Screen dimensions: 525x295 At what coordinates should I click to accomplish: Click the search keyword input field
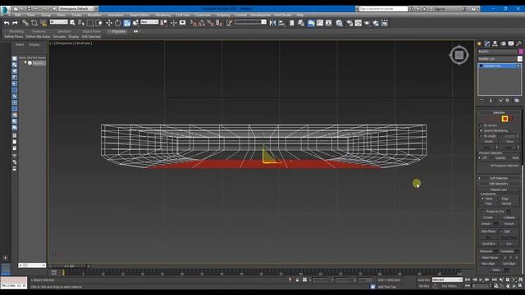click(x=383, y=9)
